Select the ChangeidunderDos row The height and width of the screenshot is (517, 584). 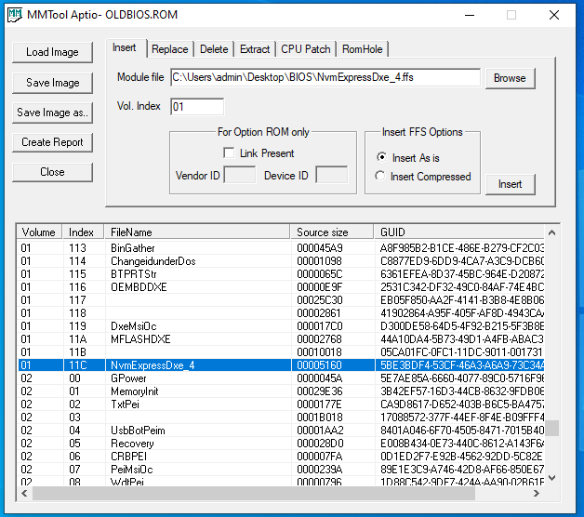pos(281,261)
